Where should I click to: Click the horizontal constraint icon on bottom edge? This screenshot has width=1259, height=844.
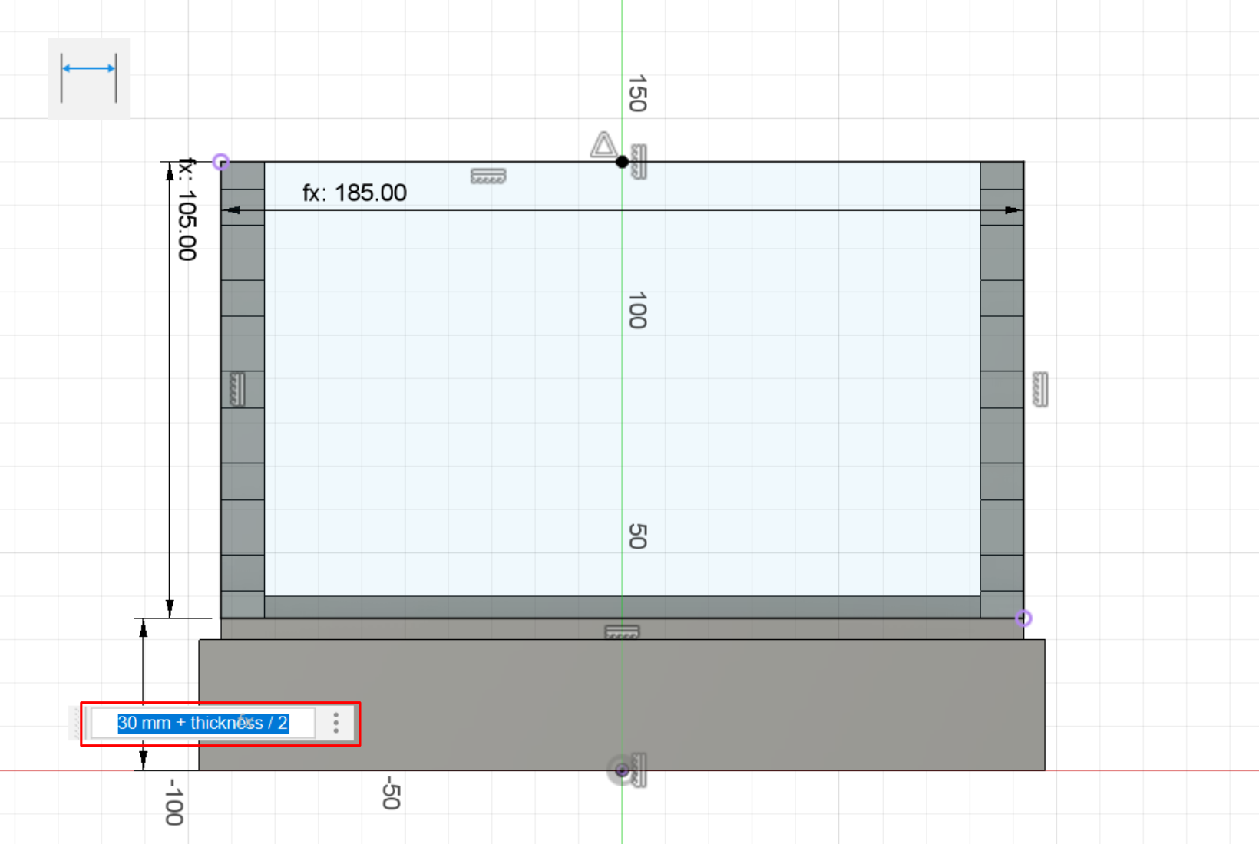click(622, 632)
